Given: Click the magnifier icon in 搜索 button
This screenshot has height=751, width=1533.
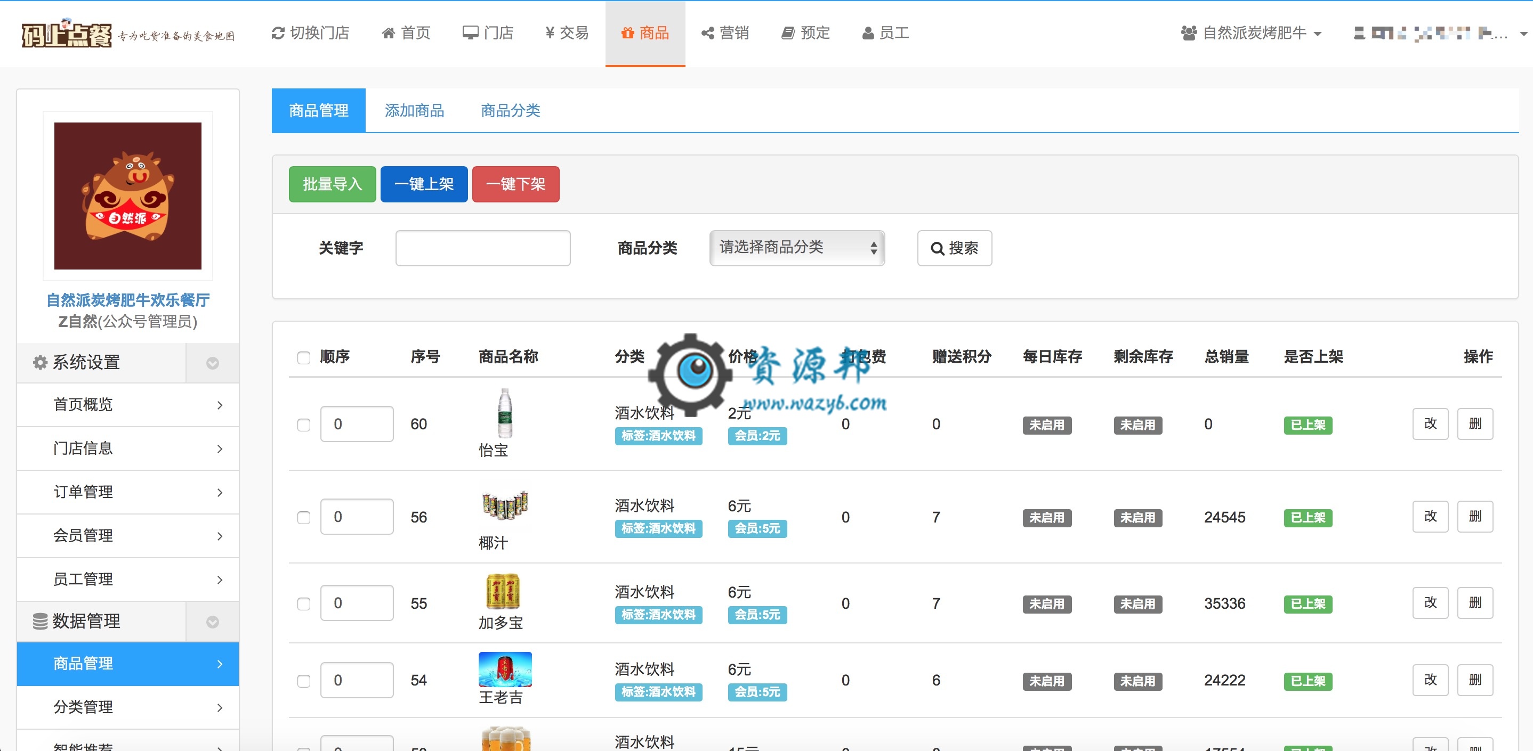Looking at the screenshot, I should [937, 249].
